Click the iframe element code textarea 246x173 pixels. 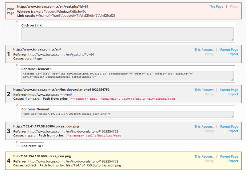coord(127,76)
